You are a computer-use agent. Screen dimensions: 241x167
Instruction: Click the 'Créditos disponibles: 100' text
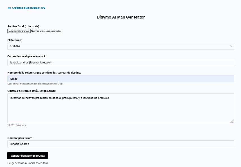point(28,8)
